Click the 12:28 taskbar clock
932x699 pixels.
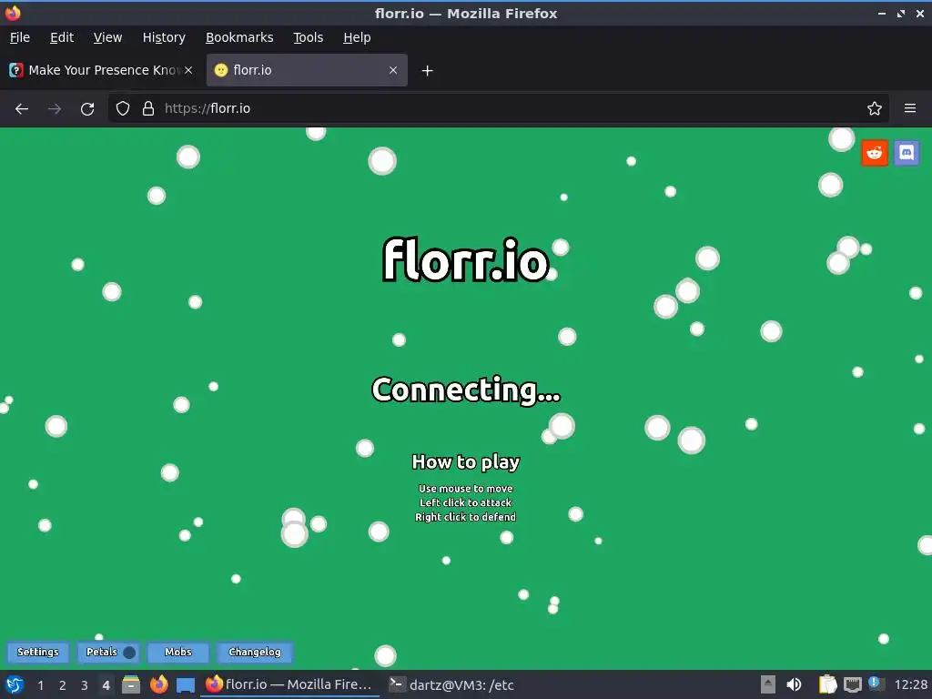910,685
